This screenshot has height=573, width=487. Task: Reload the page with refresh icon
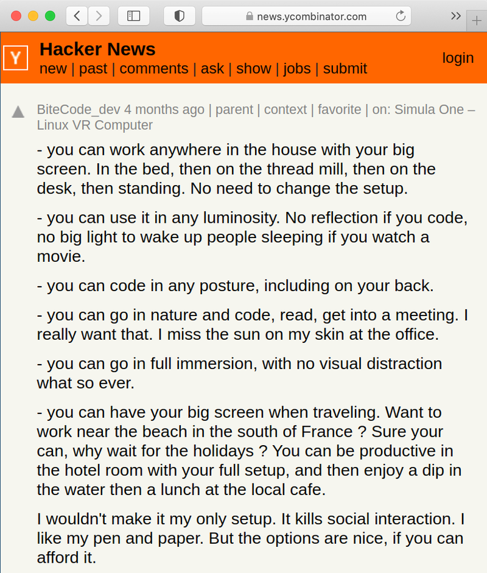pyautogui.click(x=401, y=16)
